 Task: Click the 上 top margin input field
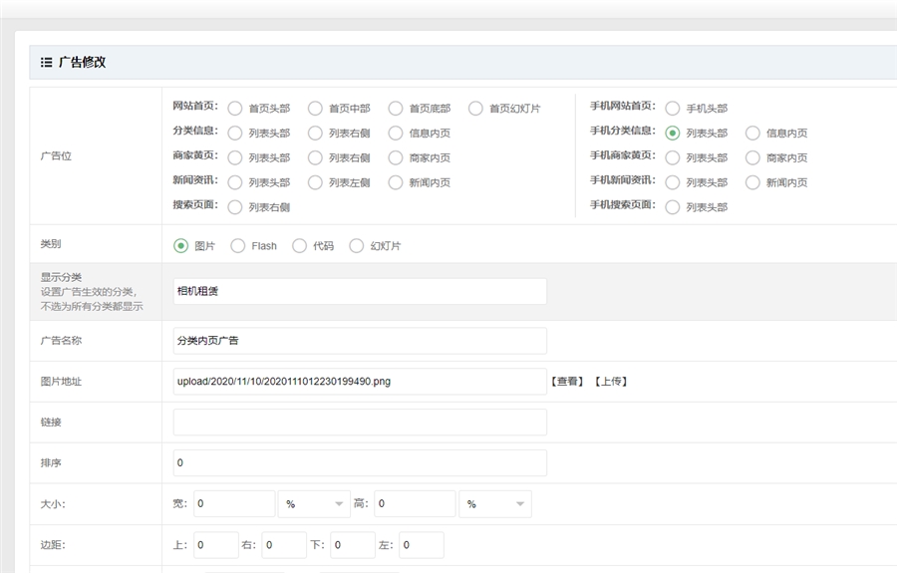(x=215, y=545)
